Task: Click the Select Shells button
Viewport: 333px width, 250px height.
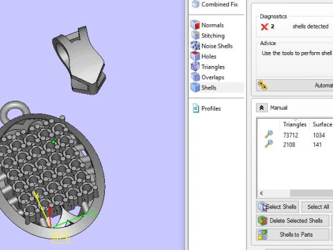Action: [x=277, y=207]
